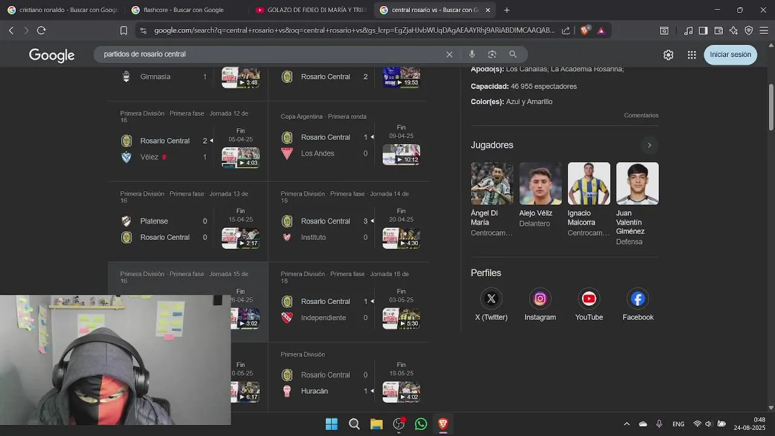This screenshot has width=775, height=436.
Task: Switch to the Golazo de Fideo YouTube tab
Action: coord(310,10)
